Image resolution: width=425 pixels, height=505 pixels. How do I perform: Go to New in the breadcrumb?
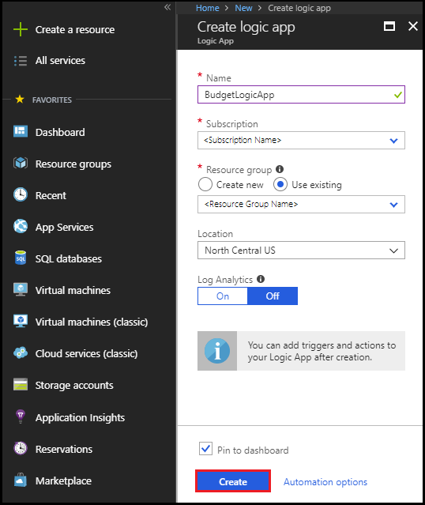[243, 8]
